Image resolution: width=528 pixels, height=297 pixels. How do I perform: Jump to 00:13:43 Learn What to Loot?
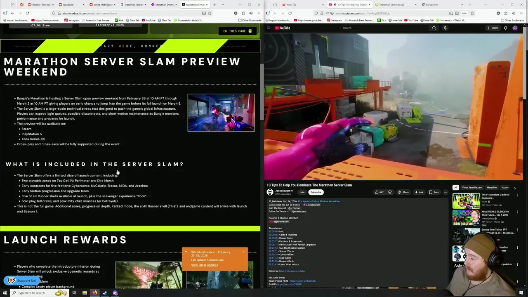[x=273, y=264]
